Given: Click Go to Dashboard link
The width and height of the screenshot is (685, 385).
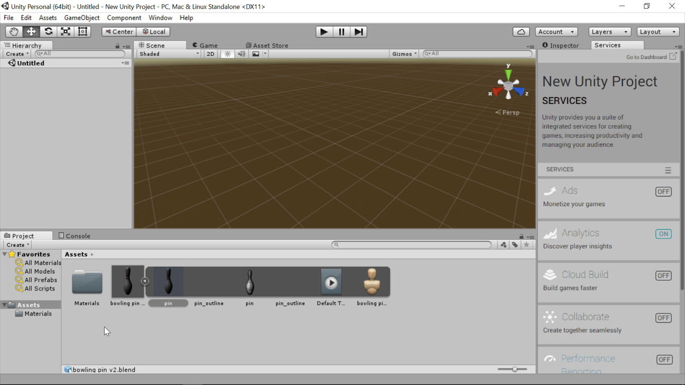Looking at the screenshot, I should point(651,57).
